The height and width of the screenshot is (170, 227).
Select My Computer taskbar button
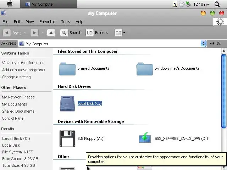tap(49, 4)
